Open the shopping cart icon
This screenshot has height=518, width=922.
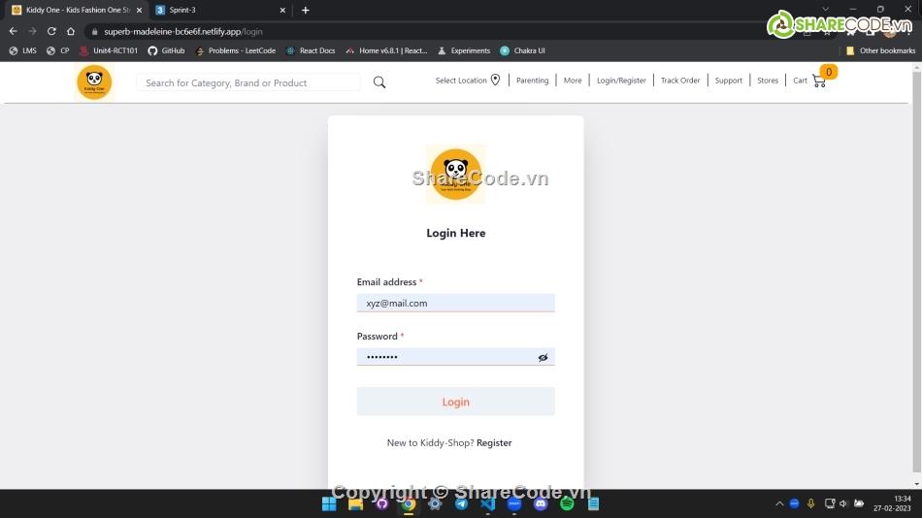(x=819, y=81)
